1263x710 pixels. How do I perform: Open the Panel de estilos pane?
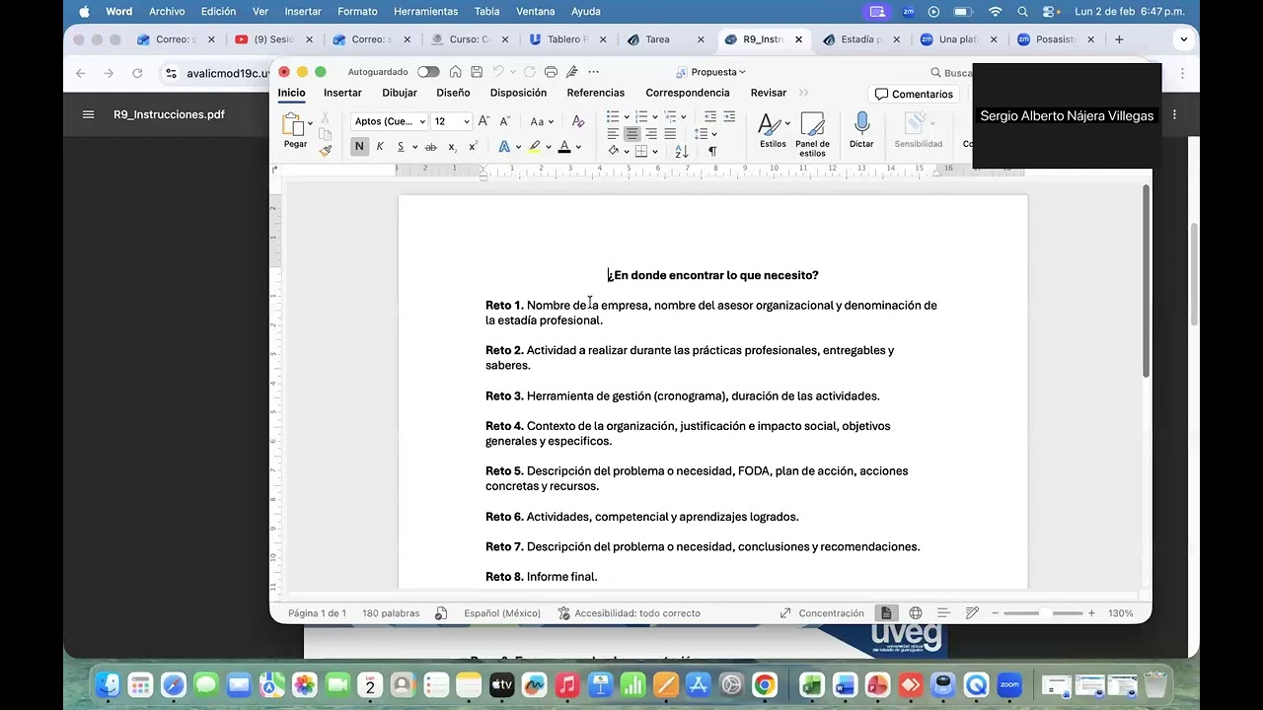pyautogui.click(x=812, y=133)
